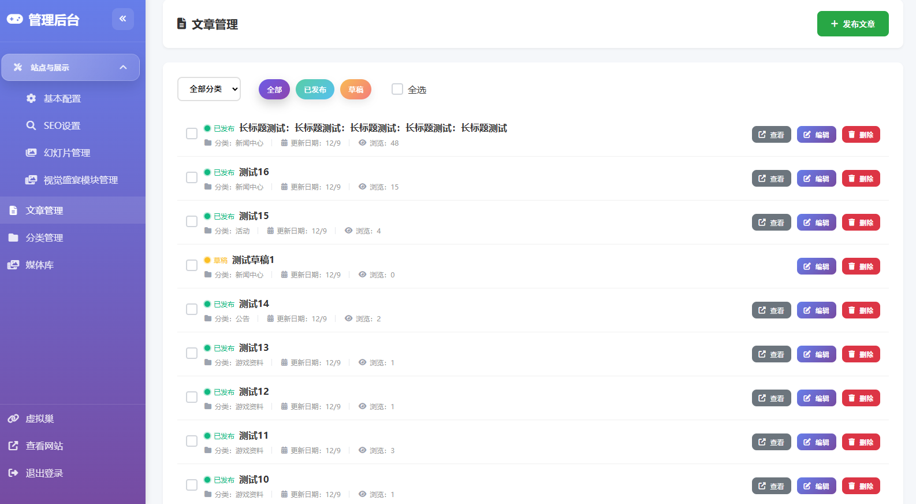Navigate to 分类管理 in the sidebar
Image resolution: width=916 pixels, height=504 pixels.
click(73, 238)
